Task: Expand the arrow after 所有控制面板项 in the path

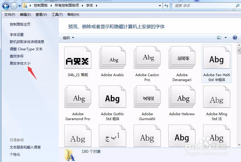Action: click(83, 5)
